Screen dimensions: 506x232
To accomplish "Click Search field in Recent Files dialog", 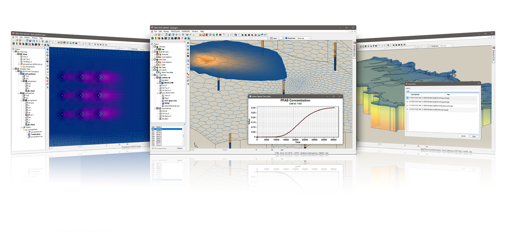I will (x=443, y=91).
